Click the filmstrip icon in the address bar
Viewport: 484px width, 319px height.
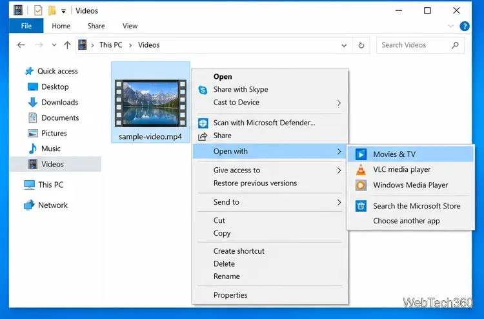click(x=83, y=45)
